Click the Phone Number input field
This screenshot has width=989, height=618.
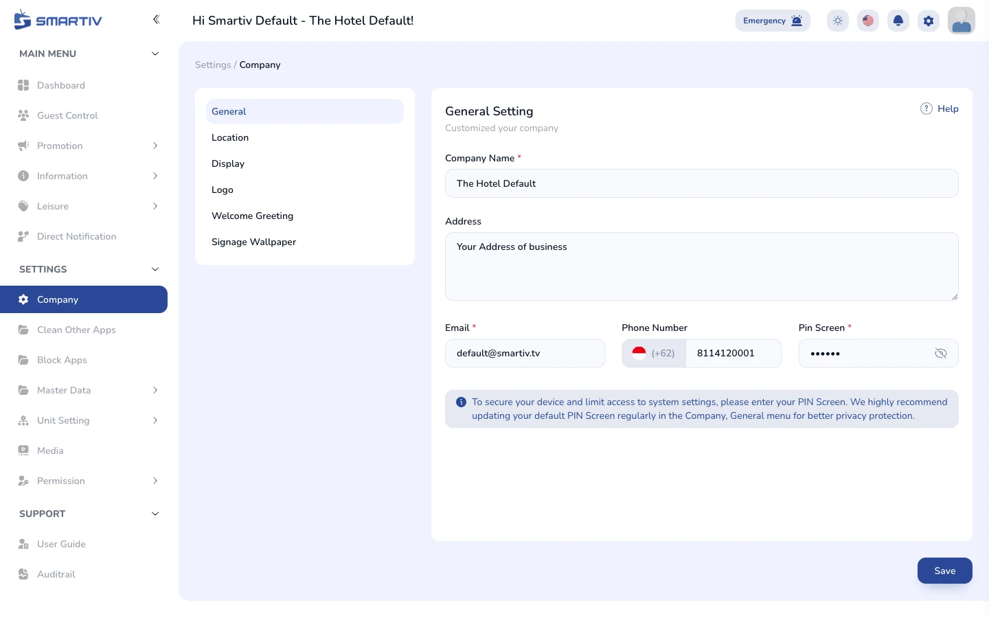point(734,353)
